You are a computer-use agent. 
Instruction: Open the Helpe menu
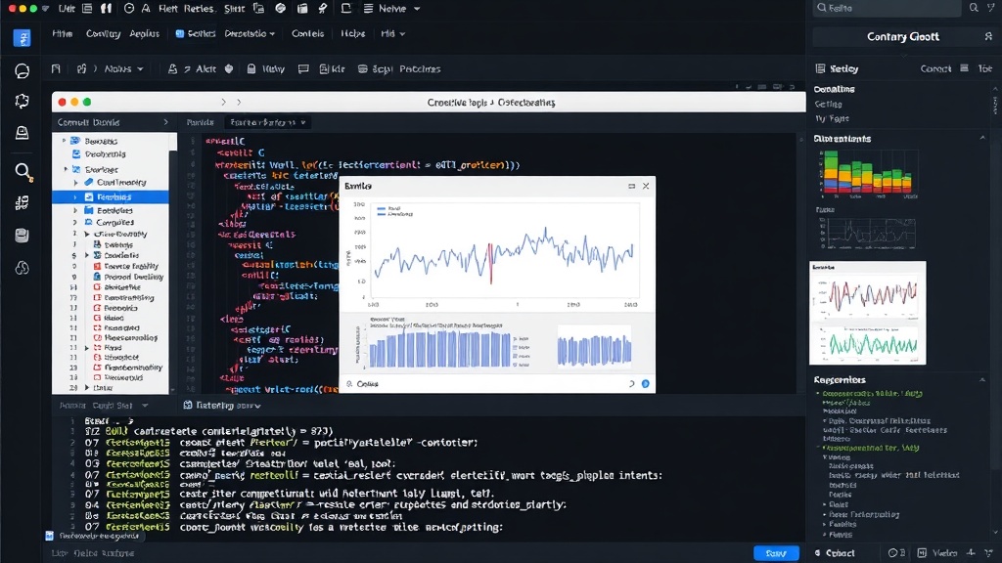pyautogui.click(x=352, y=34)
